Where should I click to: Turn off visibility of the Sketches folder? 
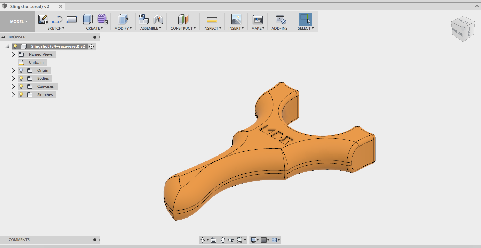coord(21,94)
